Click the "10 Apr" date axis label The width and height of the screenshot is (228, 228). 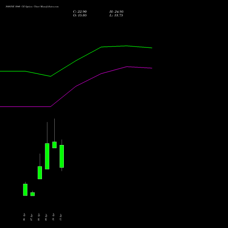53,217
